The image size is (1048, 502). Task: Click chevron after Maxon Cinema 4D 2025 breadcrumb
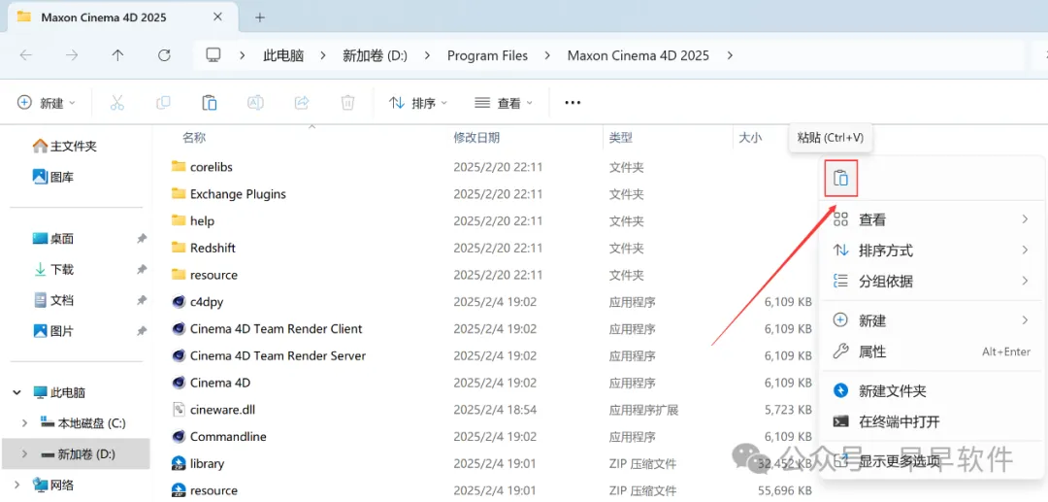point(729,55)
